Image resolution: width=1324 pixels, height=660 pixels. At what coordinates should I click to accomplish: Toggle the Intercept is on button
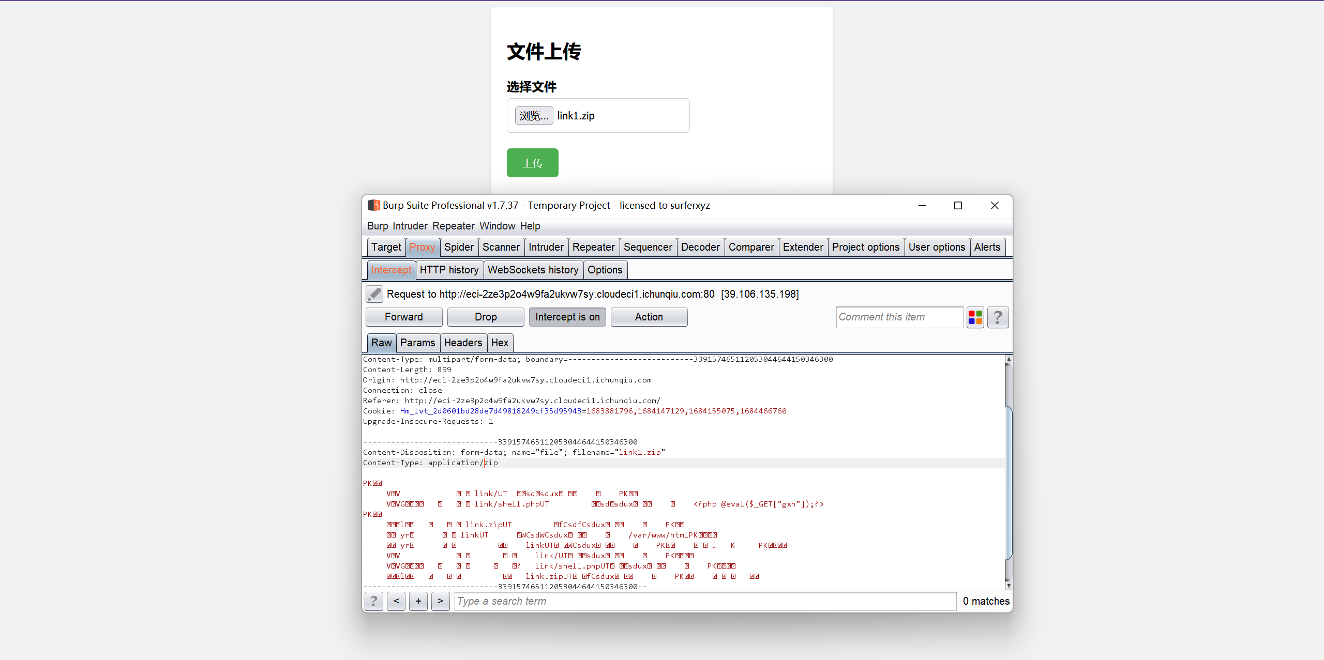(567, 317)
